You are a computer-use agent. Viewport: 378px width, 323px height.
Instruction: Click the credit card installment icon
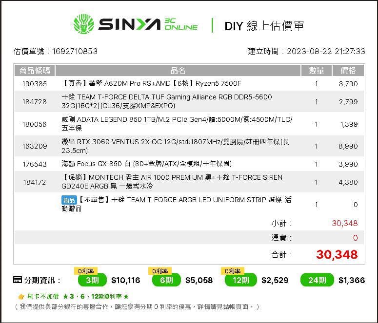[18, 280]
